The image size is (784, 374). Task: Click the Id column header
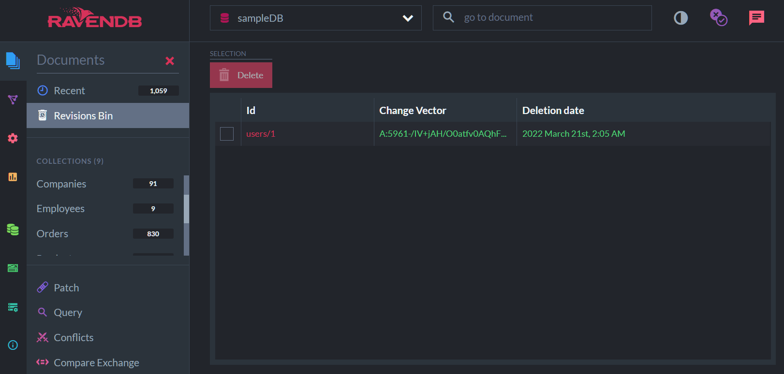pyautogui.click(x=251, y=111)
